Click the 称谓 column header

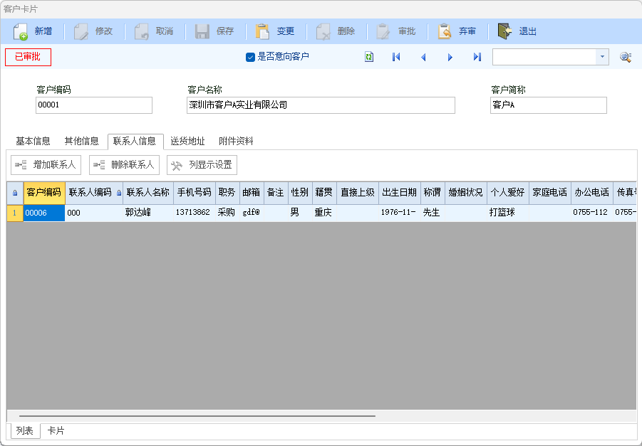pyautogui.click(x=433, y=193)
